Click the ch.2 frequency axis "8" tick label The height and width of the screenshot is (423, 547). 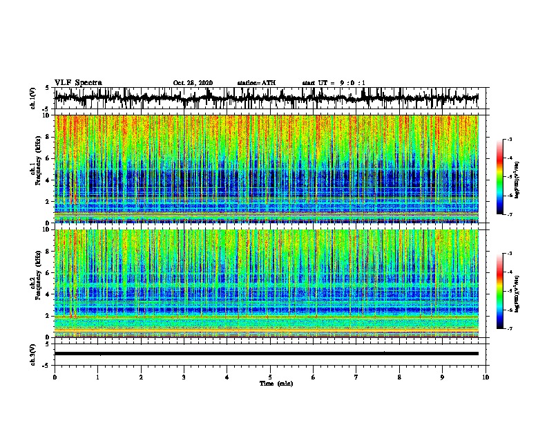point(48,252)
